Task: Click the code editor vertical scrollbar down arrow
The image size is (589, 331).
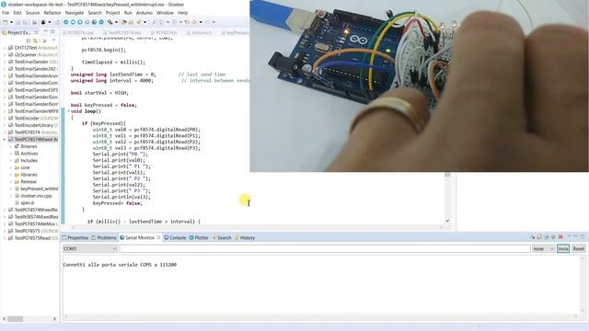Action: tap(447, 221)
